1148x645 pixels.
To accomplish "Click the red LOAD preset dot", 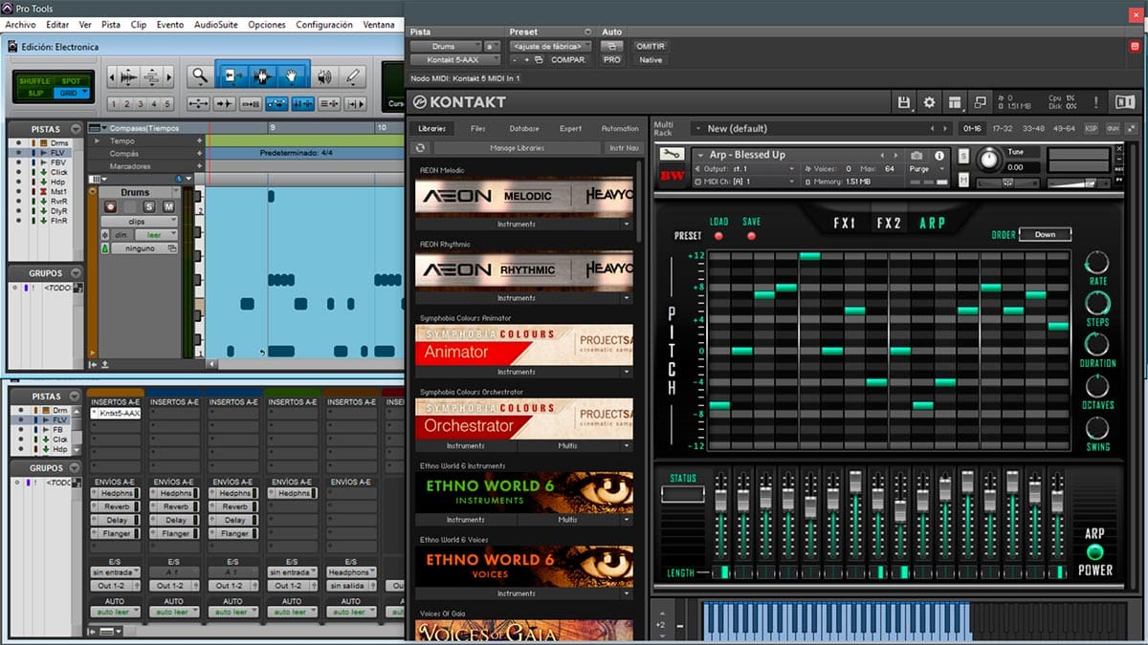I will (718, 236).
